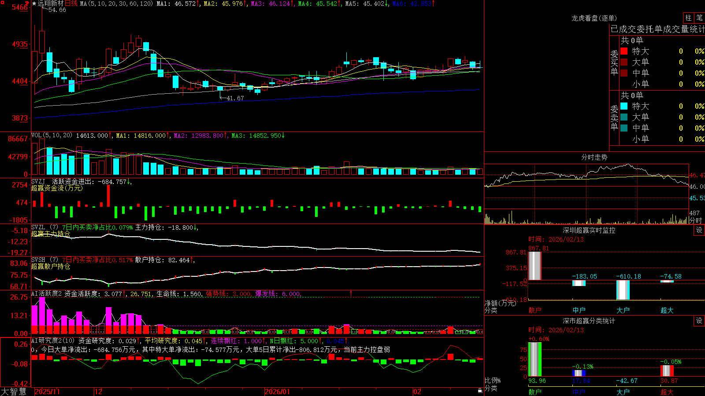Click the 委买单 vertical label

[x=614, y=62]
